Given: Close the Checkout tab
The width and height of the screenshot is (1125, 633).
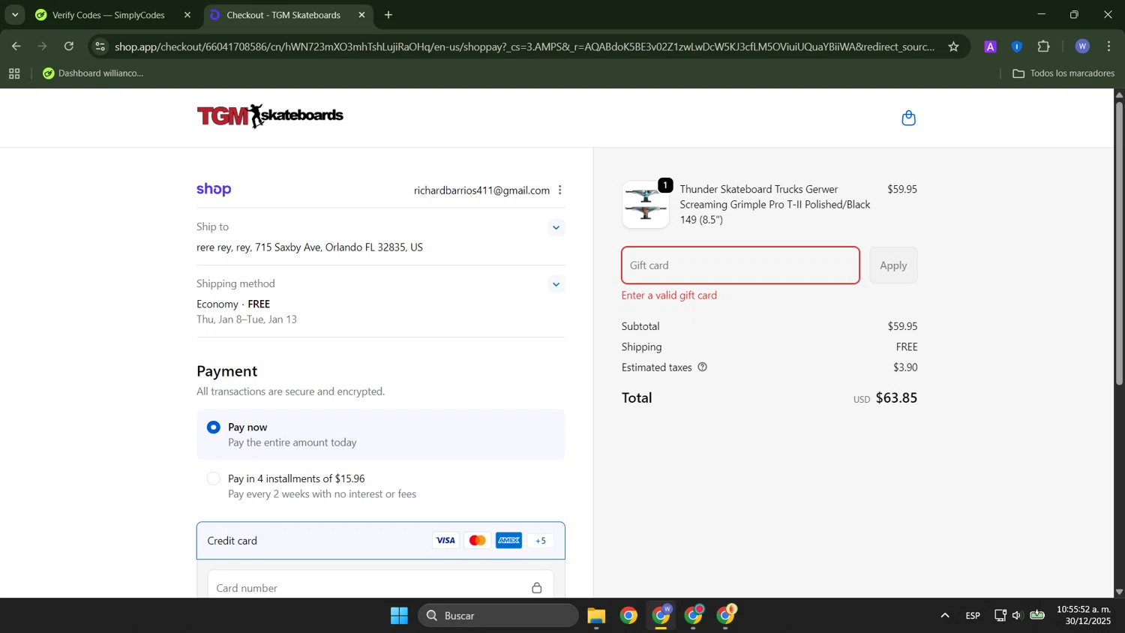Looking at the screenshot, I should point(361,15).
